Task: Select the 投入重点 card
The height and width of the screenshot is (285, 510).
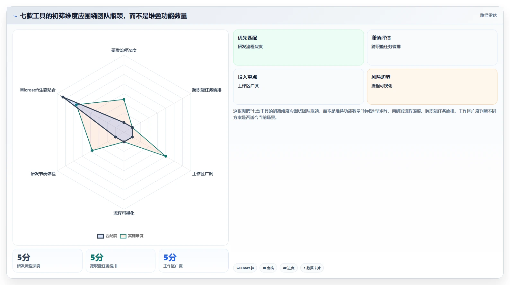Action: (x=298, y=87)
